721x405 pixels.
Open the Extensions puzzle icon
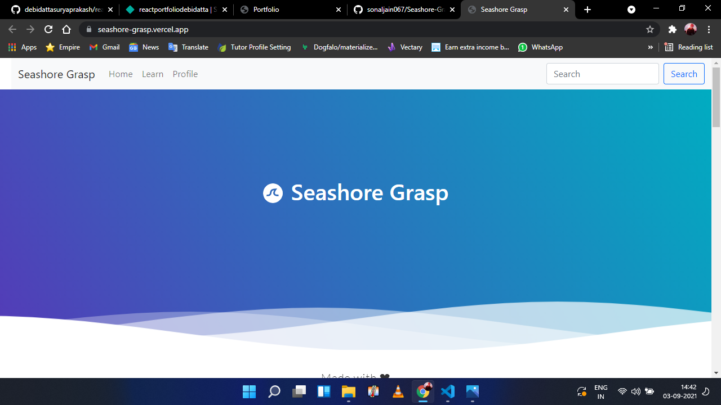[x=672, y=29]
